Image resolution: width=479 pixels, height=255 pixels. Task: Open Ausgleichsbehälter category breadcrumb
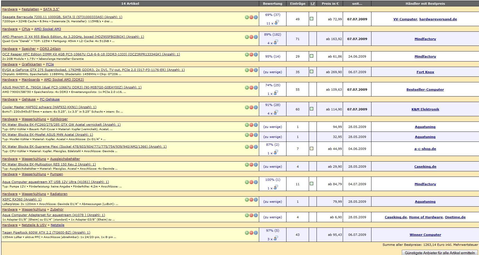coord(65,159)
